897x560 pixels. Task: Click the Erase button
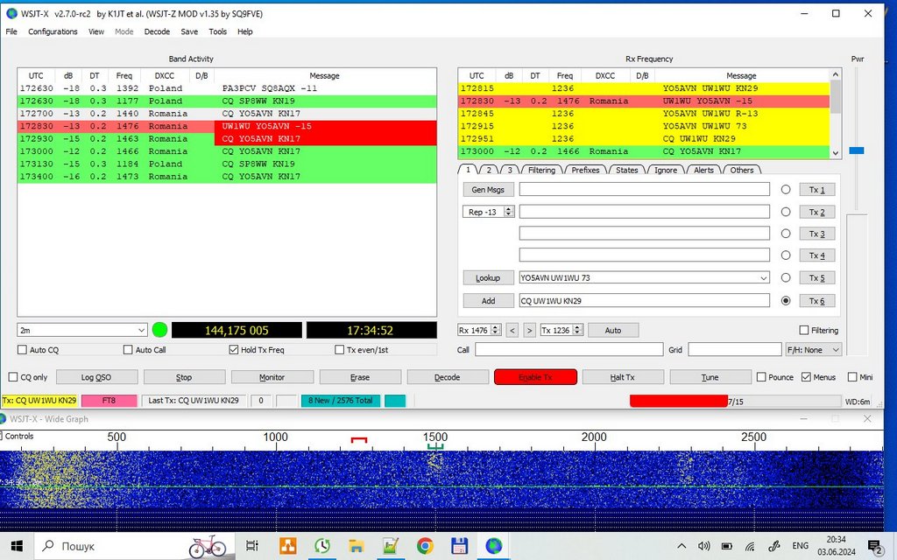coord(360,377)
